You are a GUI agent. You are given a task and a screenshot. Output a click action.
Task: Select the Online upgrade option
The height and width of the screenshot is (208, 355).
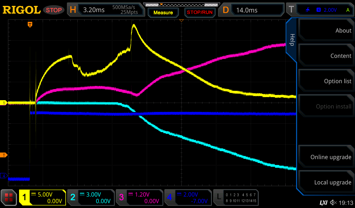(x=326, y=157)
